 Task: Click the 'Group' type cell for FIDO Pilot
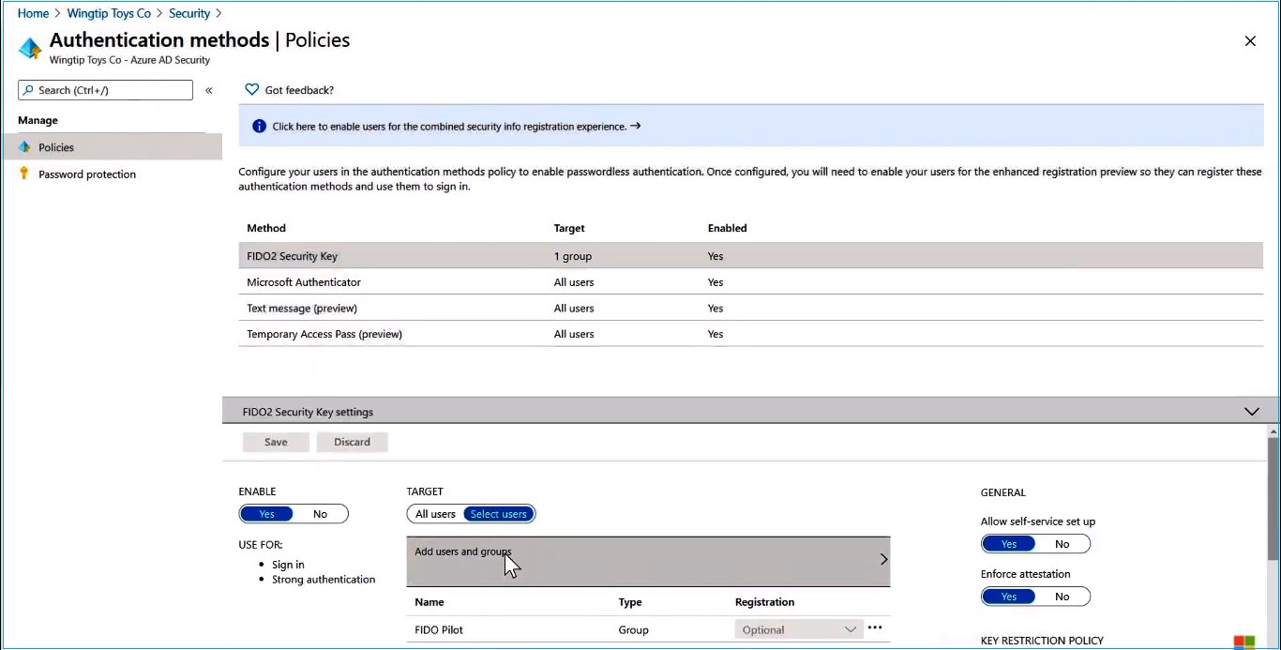click(x=634, y=629)
